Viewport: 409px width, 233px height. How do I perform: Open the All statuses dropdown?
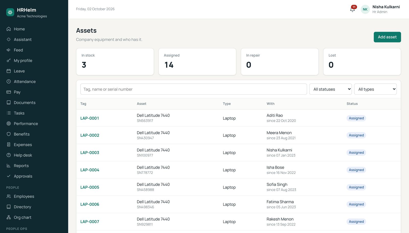point(331,89)
